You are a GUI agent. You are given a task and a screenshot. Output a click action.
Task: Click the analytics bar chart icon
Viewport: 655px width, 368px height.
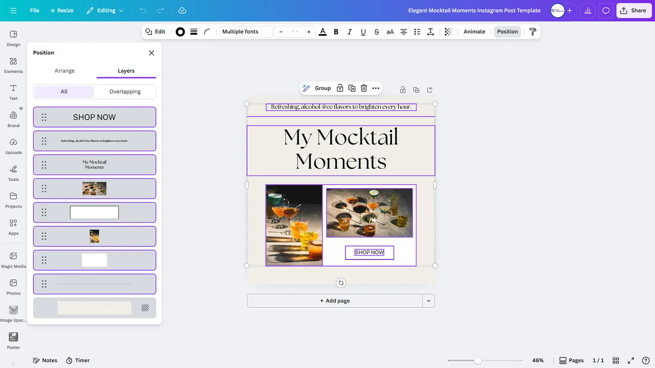coord(587,11)
